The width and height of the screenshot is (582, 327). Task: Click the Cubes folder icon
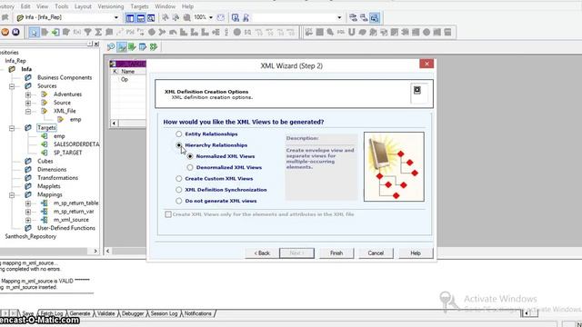point(28,162)
